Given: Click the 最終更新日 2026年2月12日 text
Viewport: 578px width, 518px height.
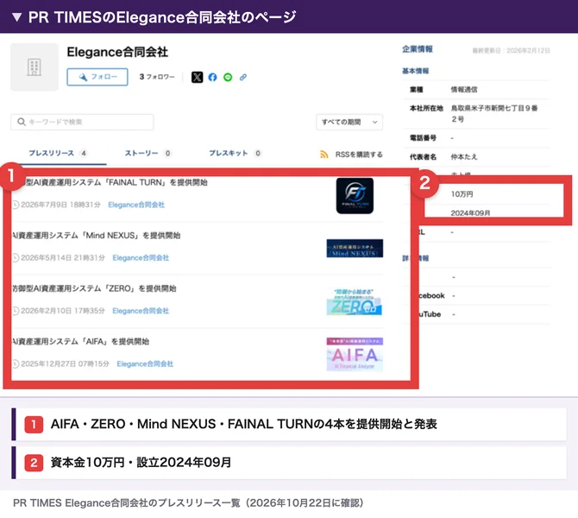Looking at the screenshot, I should point(512,51).
